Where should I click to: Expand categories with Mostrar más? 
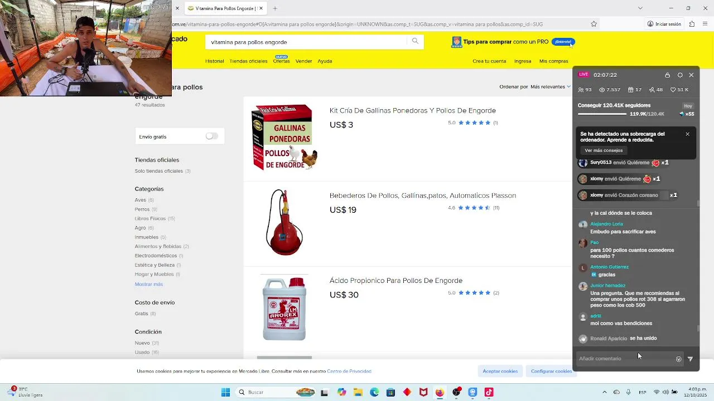click(x=148, y=285)
